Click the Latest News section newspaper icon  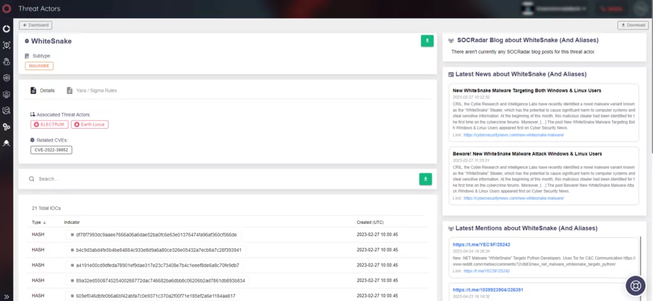coord(451,74)
